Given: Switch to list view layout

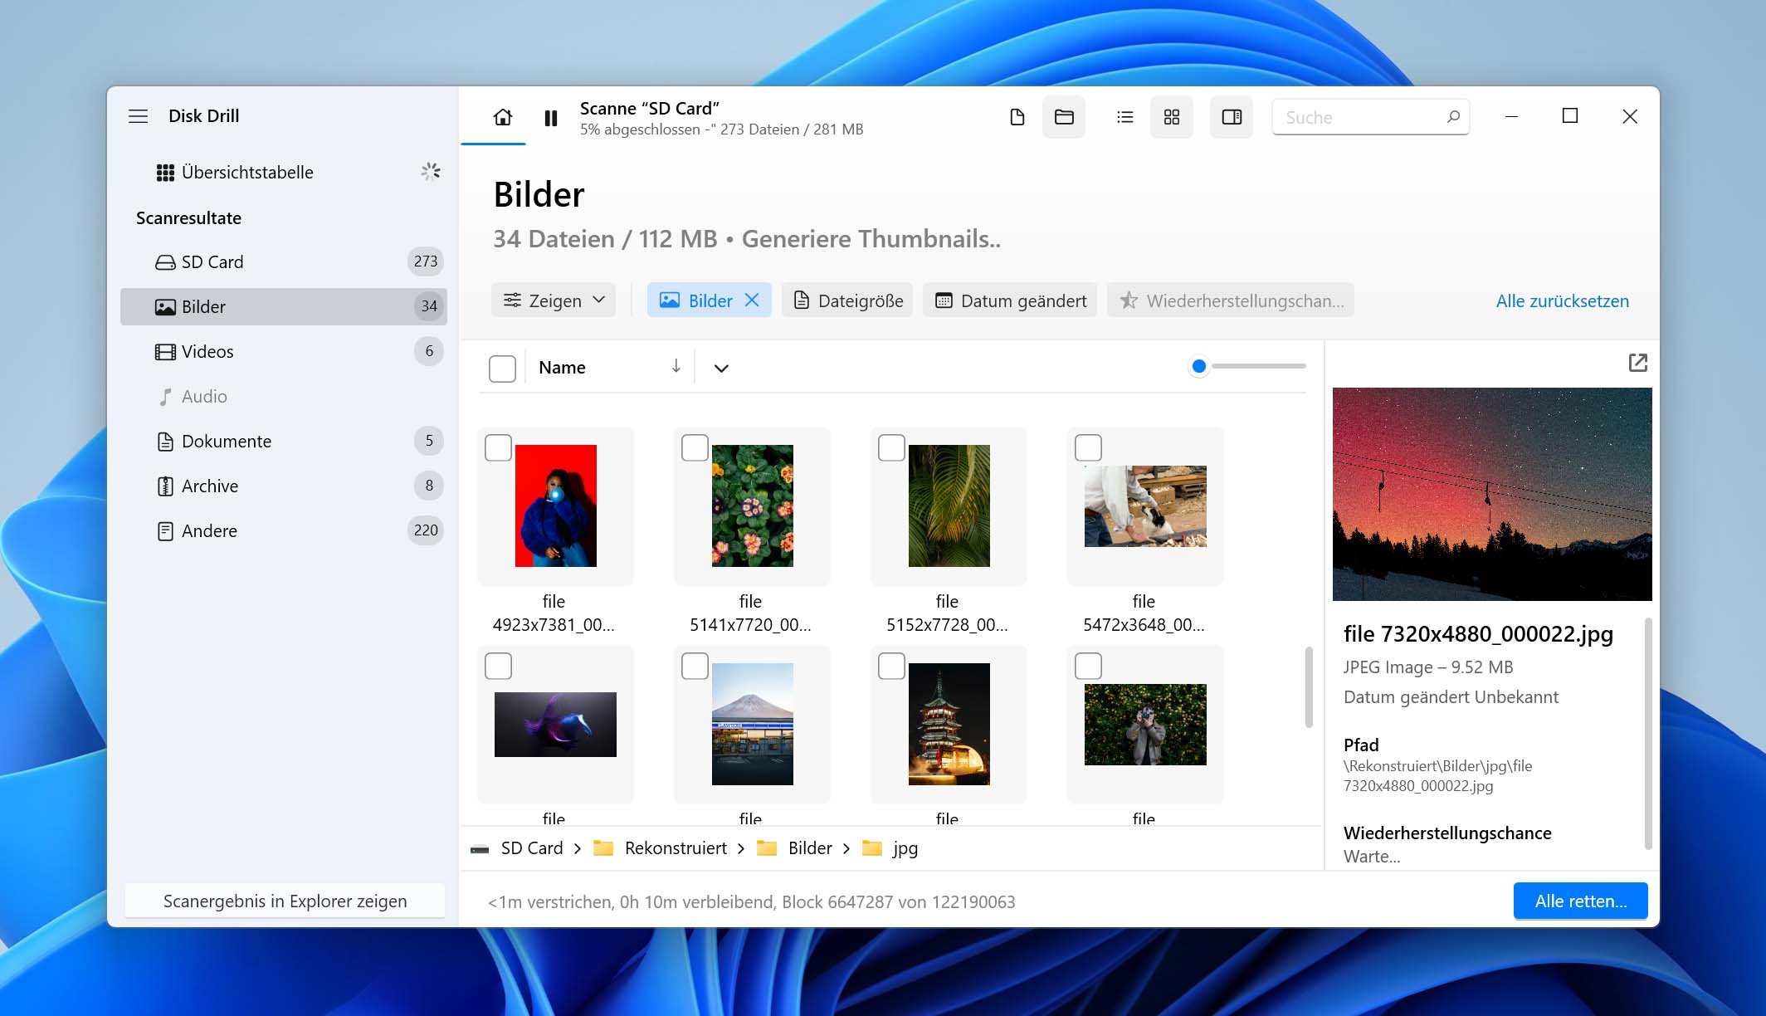Looking at the screenshot, I should point(1124,117).
